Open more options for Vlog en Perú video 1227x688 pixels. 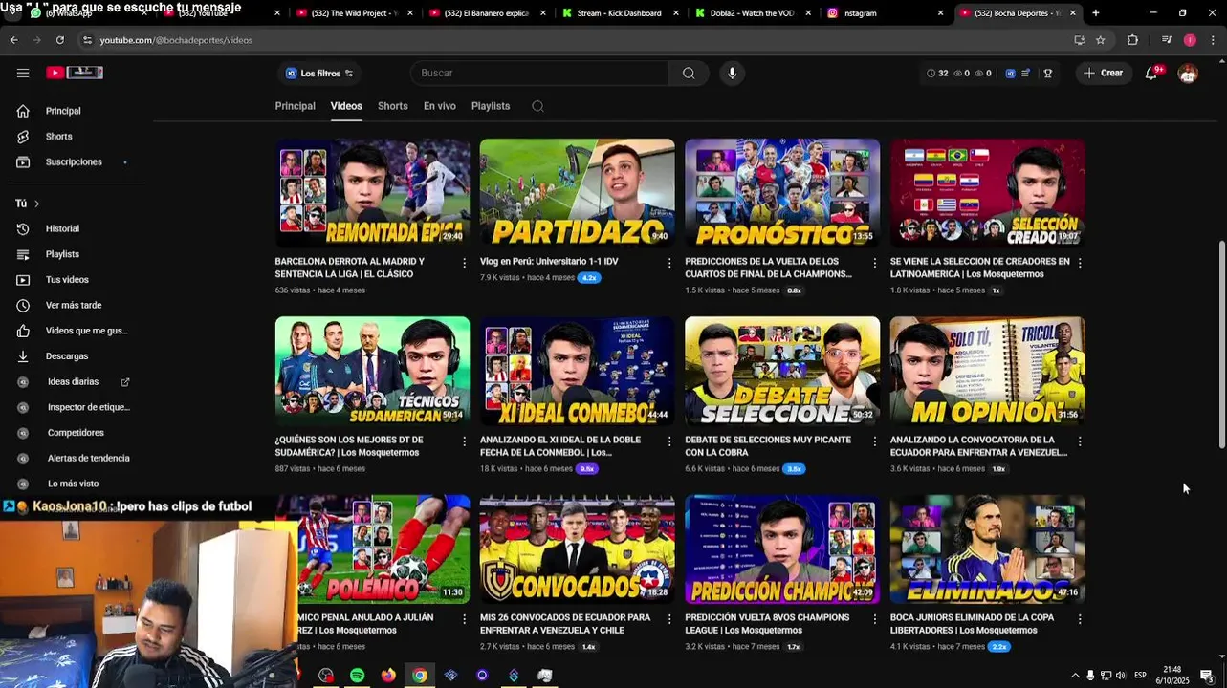click(669, 263)
